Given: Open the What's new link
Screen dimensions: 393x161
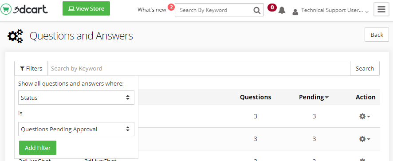Looking at the screenshot, I should (152, 10).
